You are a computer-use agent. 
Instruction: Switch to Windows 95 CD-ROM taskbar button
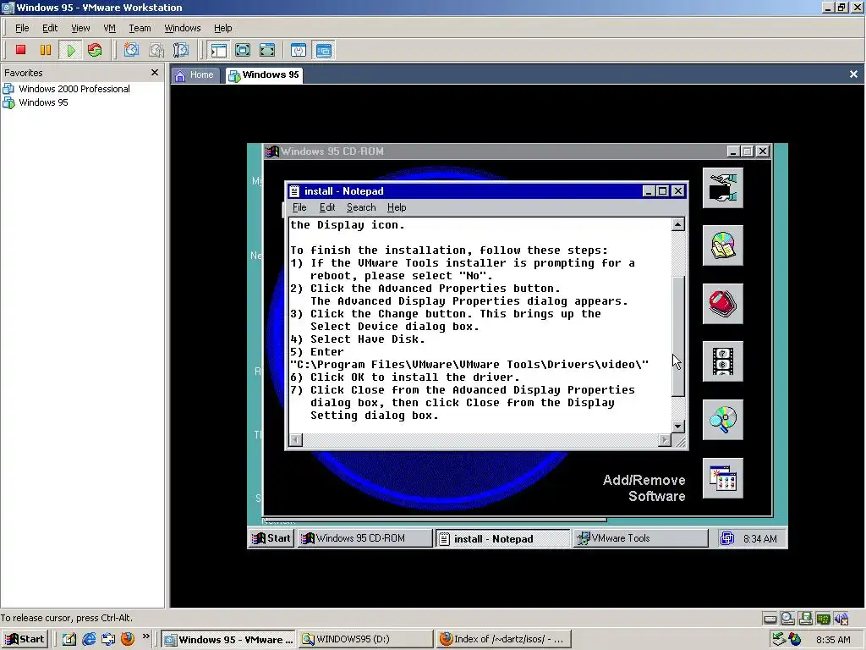tap(364, 538)
